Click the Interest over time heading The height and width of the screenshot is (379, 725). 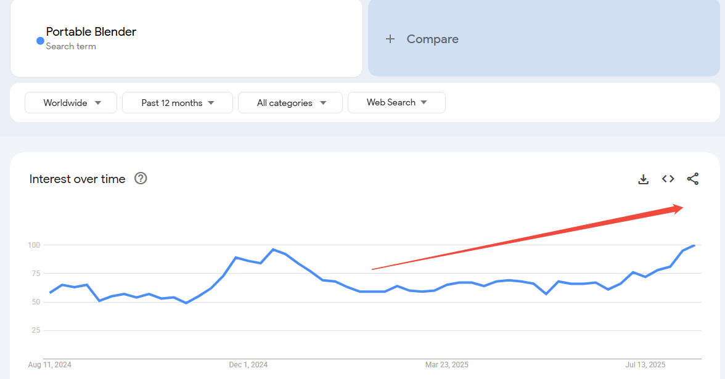click(76, 179)
